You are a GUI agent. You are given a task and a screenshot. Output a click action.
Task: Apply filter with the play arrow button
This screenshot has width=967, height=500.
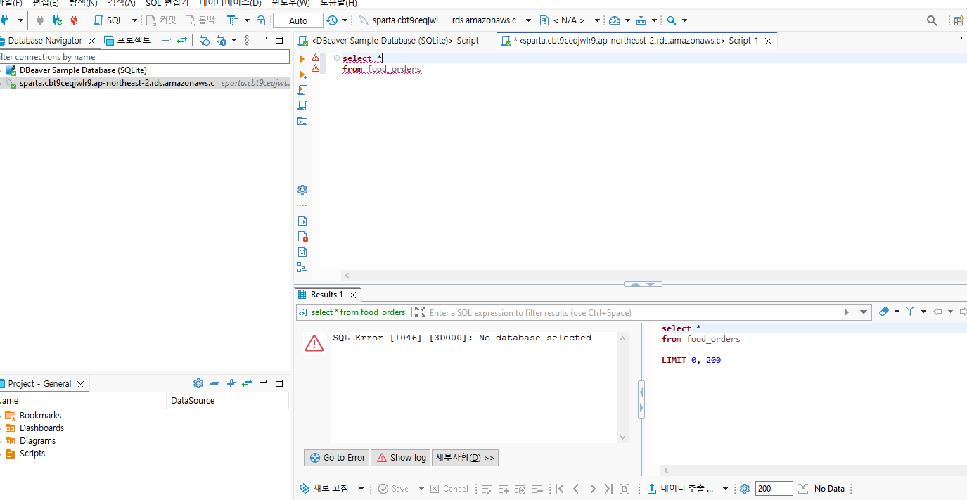point(847,312)
